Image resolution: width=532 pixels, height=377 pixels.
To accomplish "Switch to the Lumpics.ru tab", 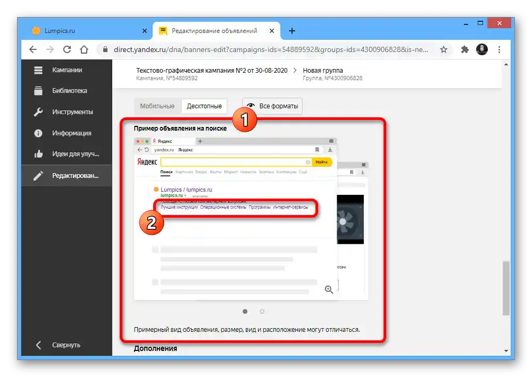I will [x=89, y=31].
